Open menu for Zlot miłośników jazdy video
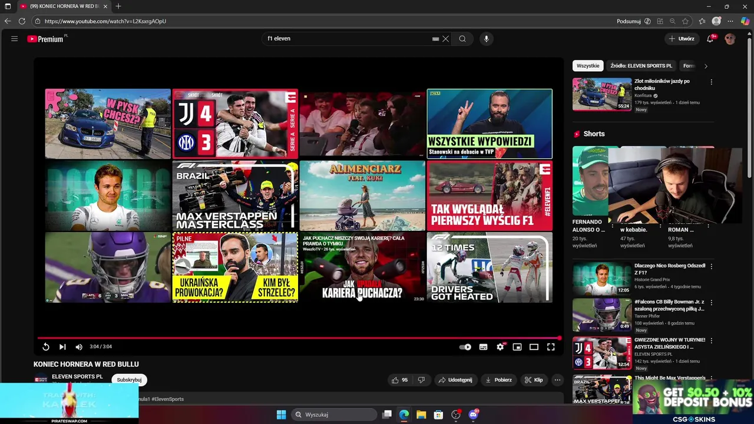 [x=711, y=82]
